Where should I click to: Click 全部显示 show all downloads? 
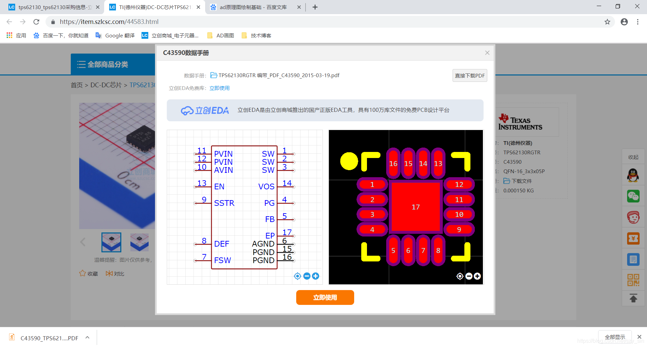(x=615, y=337)
